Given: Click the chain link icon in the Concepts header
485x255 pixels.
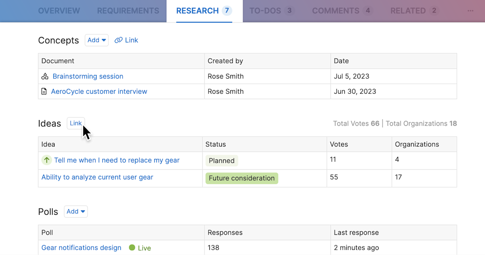Looking at the screenshot, I should pos(118,40).
